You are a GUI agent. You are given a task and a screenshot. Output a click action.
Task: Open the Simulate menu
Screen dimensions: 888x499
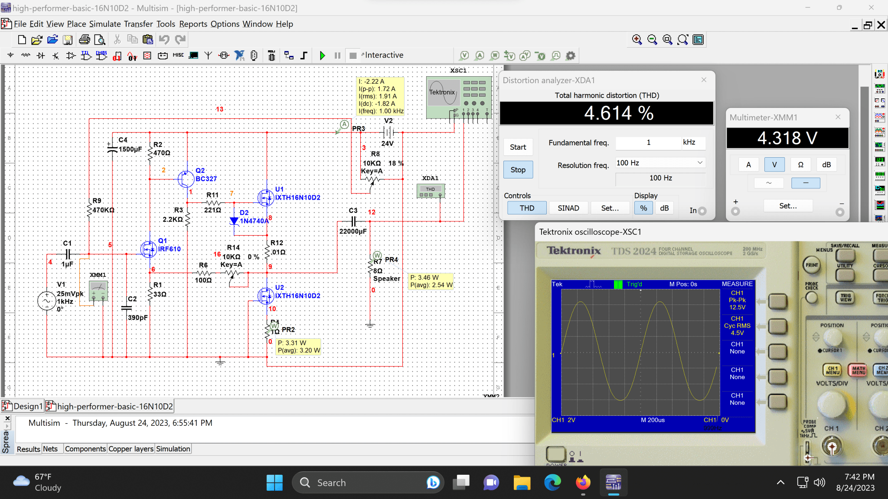(x=105, y=24)
